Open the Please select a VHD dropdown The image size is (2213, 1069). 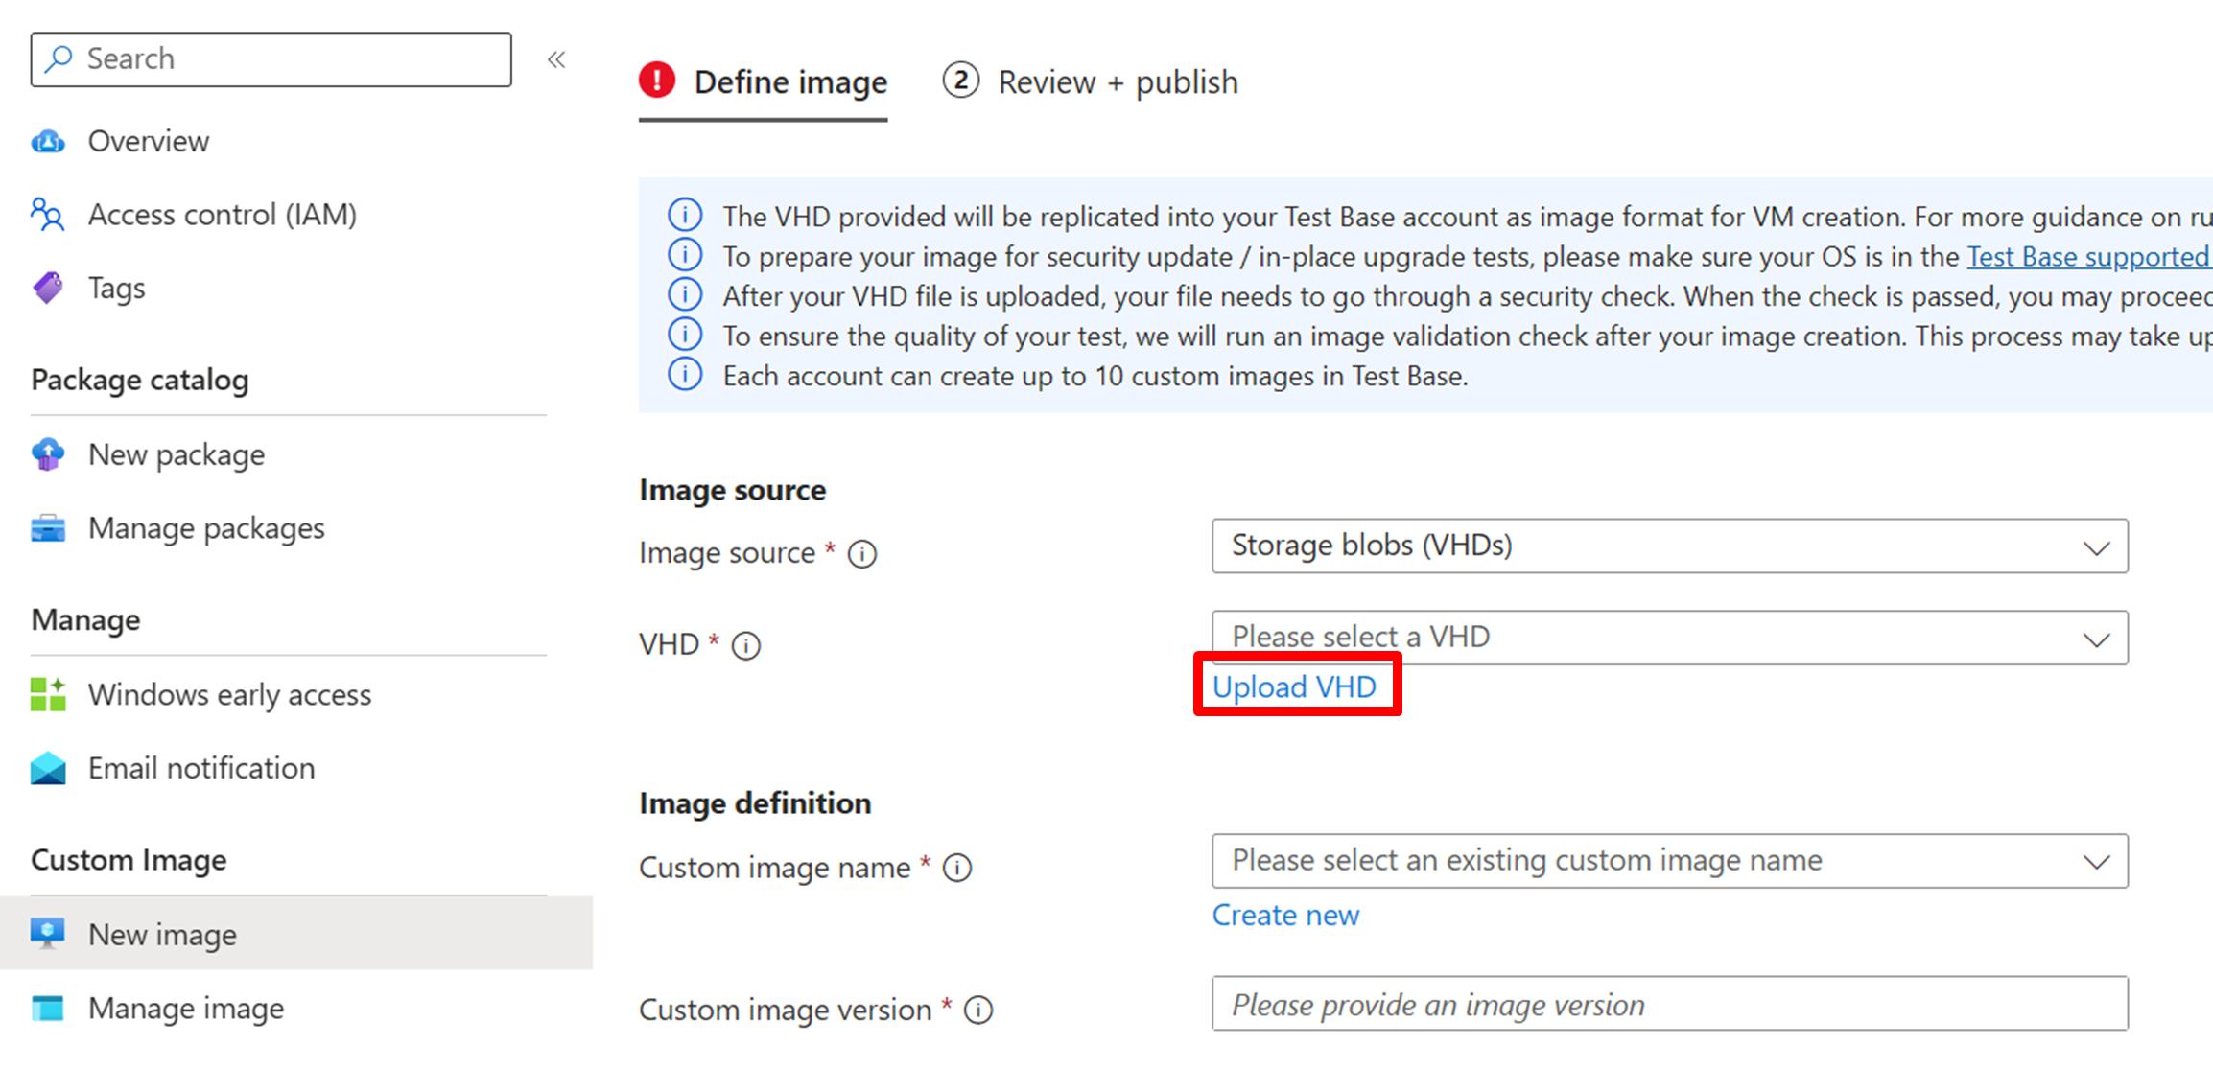pos(1669,638)
